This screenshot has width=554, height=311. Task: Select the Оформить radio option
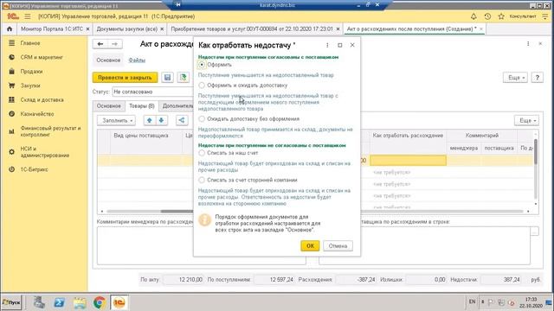[x=202, y=65]
